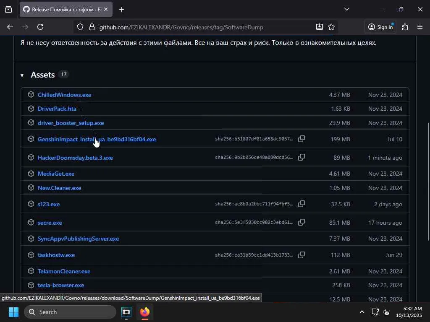Download HackerDoomsday.beta.3.exe
Image resolution: width=430 pixels, height=322 pixels.
[x=76, y=158]
